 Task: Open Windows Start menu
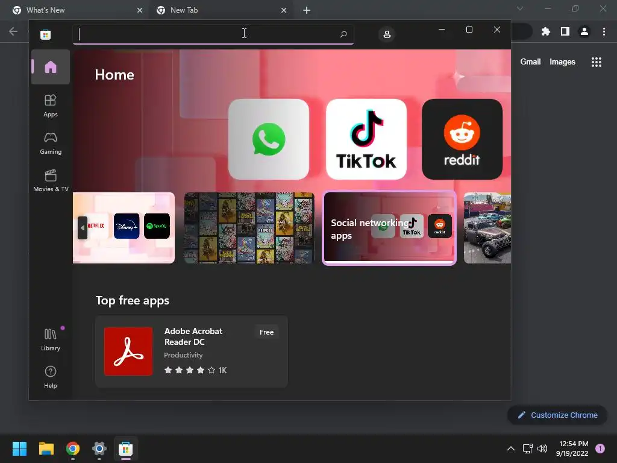click(19, 449)
